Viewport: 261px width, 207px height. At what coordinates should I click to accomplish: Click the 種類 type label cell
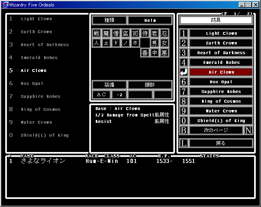tap(109, 20)
